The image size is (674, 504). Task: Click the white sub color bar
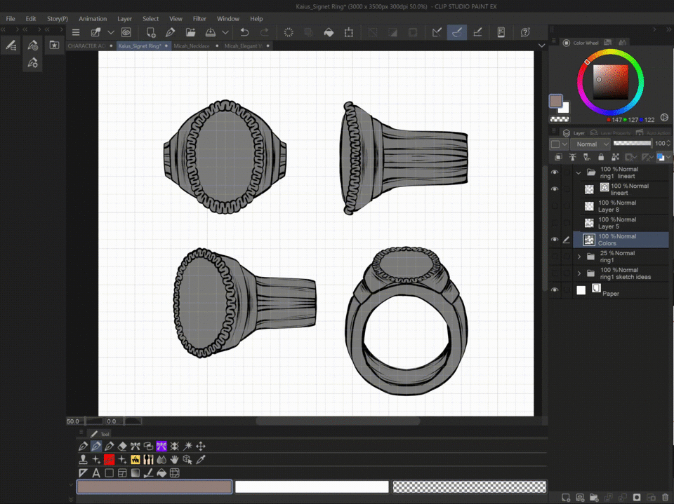pyautogui.click(x=311, y=486)
